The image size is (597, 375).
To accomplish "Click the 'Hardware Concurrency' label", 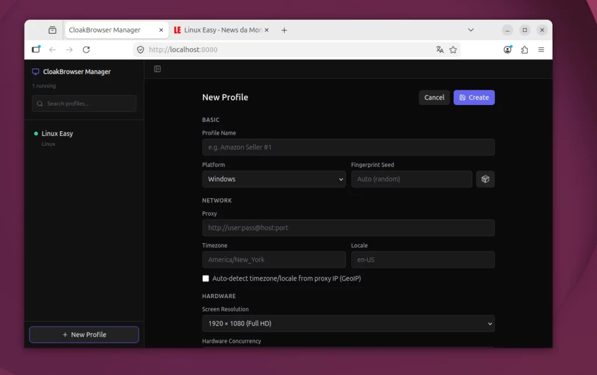I will click(x=231, y=341).
